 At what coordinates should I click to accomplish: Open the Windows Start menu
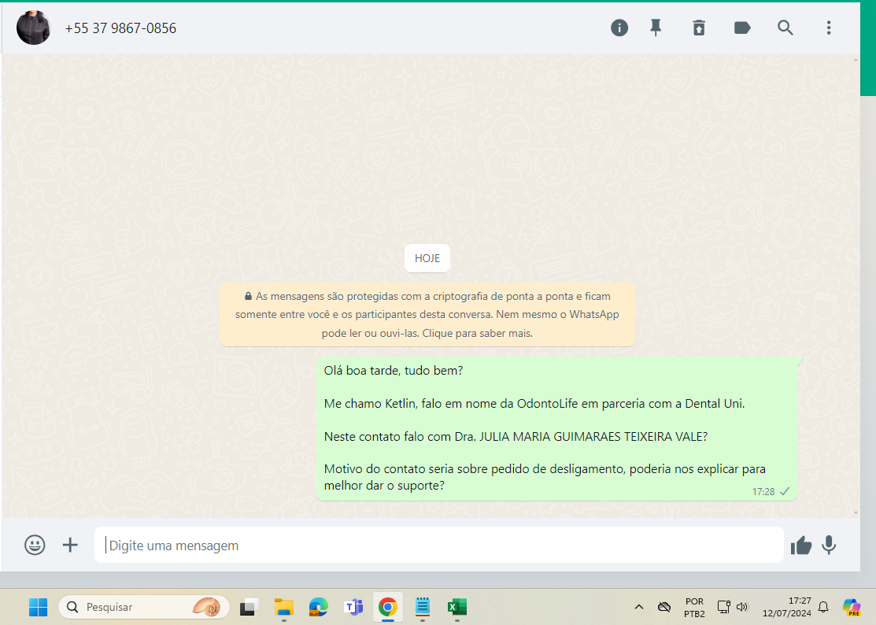point(38,607)
